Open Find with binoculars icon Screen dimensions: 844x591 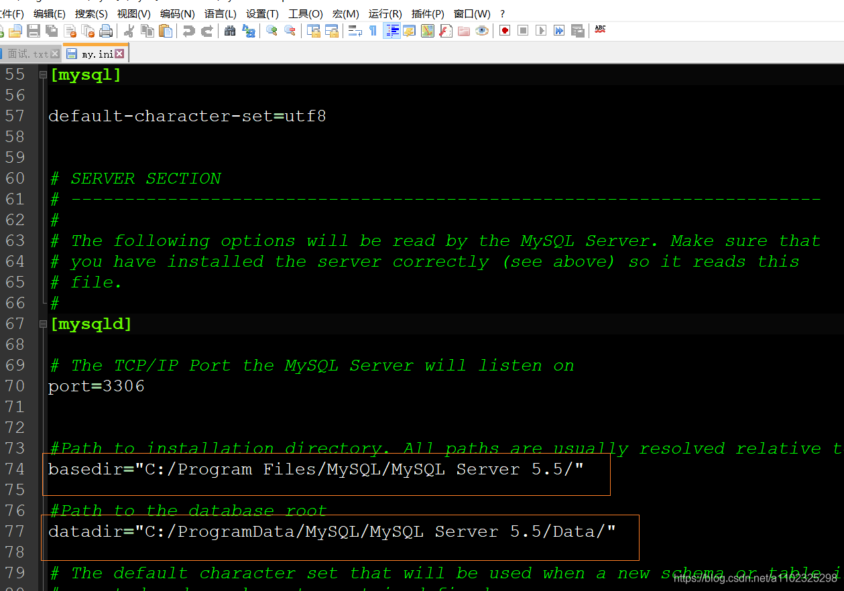coord(230,31)
